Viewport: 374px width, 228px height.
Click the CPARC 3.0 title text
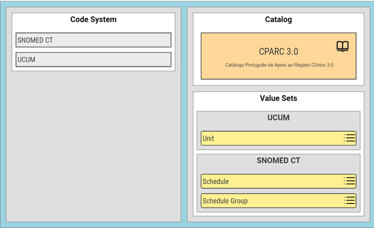(278, 51)
